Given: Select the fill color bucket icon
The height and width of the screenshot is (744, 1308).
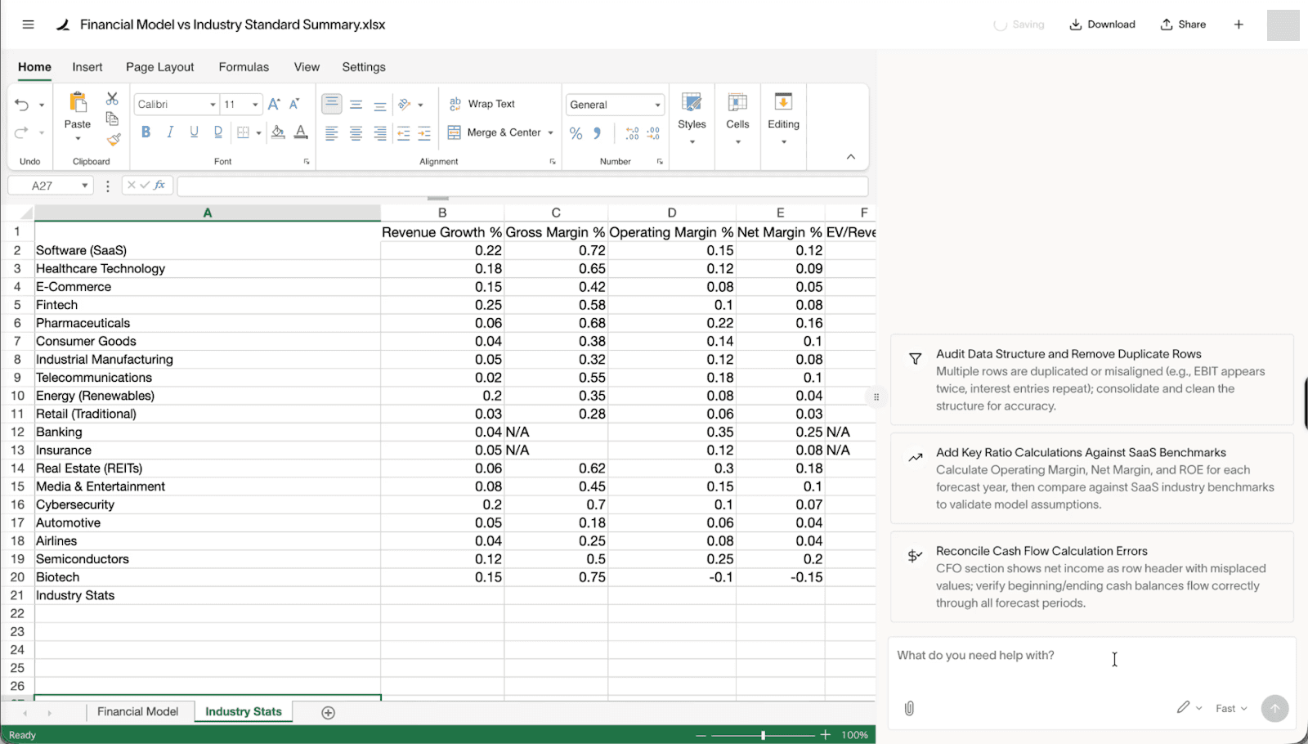Looking at the screenshot, I should pyautogui.click(x=276, y=132).
